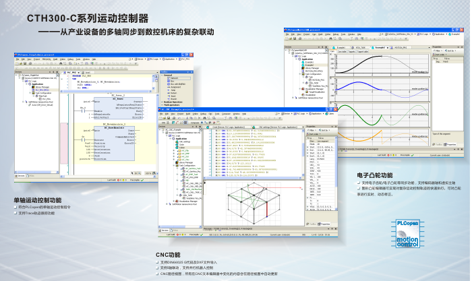Click the Visualization Manager icon in the CNC tree
The image size is (472, 281).
[177, 201]
